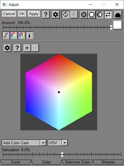
Task: Toggle the swap arrows button
Action: [108, 15]
